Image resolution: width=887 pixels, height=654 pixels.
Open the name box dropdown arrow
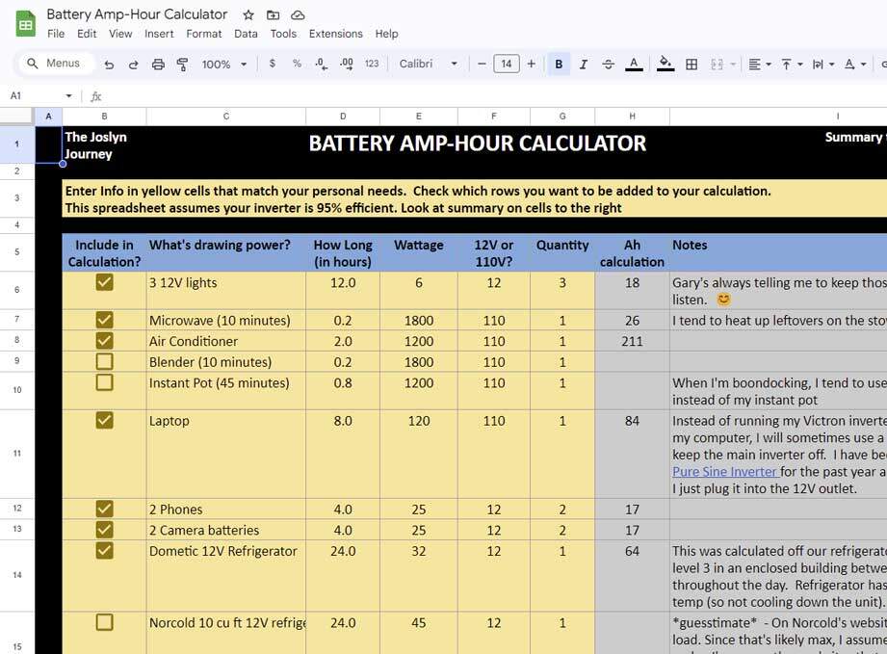tap(68, 96)
